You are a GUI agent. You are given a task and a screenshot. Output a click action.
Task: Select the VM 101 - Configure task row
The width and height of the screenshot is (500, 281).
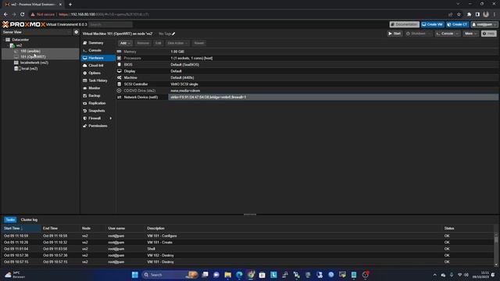pyautogui.click(x=248, y=236)
